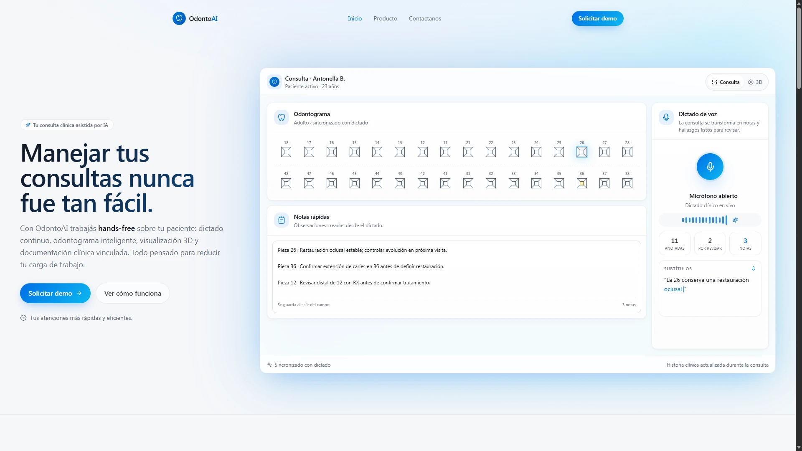The height and width of the screenshot is (451, 802).
Task: Select tooth 15 in the odontogram
Action: [355, 152]
